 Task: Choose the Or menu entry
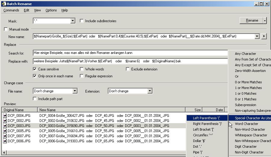250,76
